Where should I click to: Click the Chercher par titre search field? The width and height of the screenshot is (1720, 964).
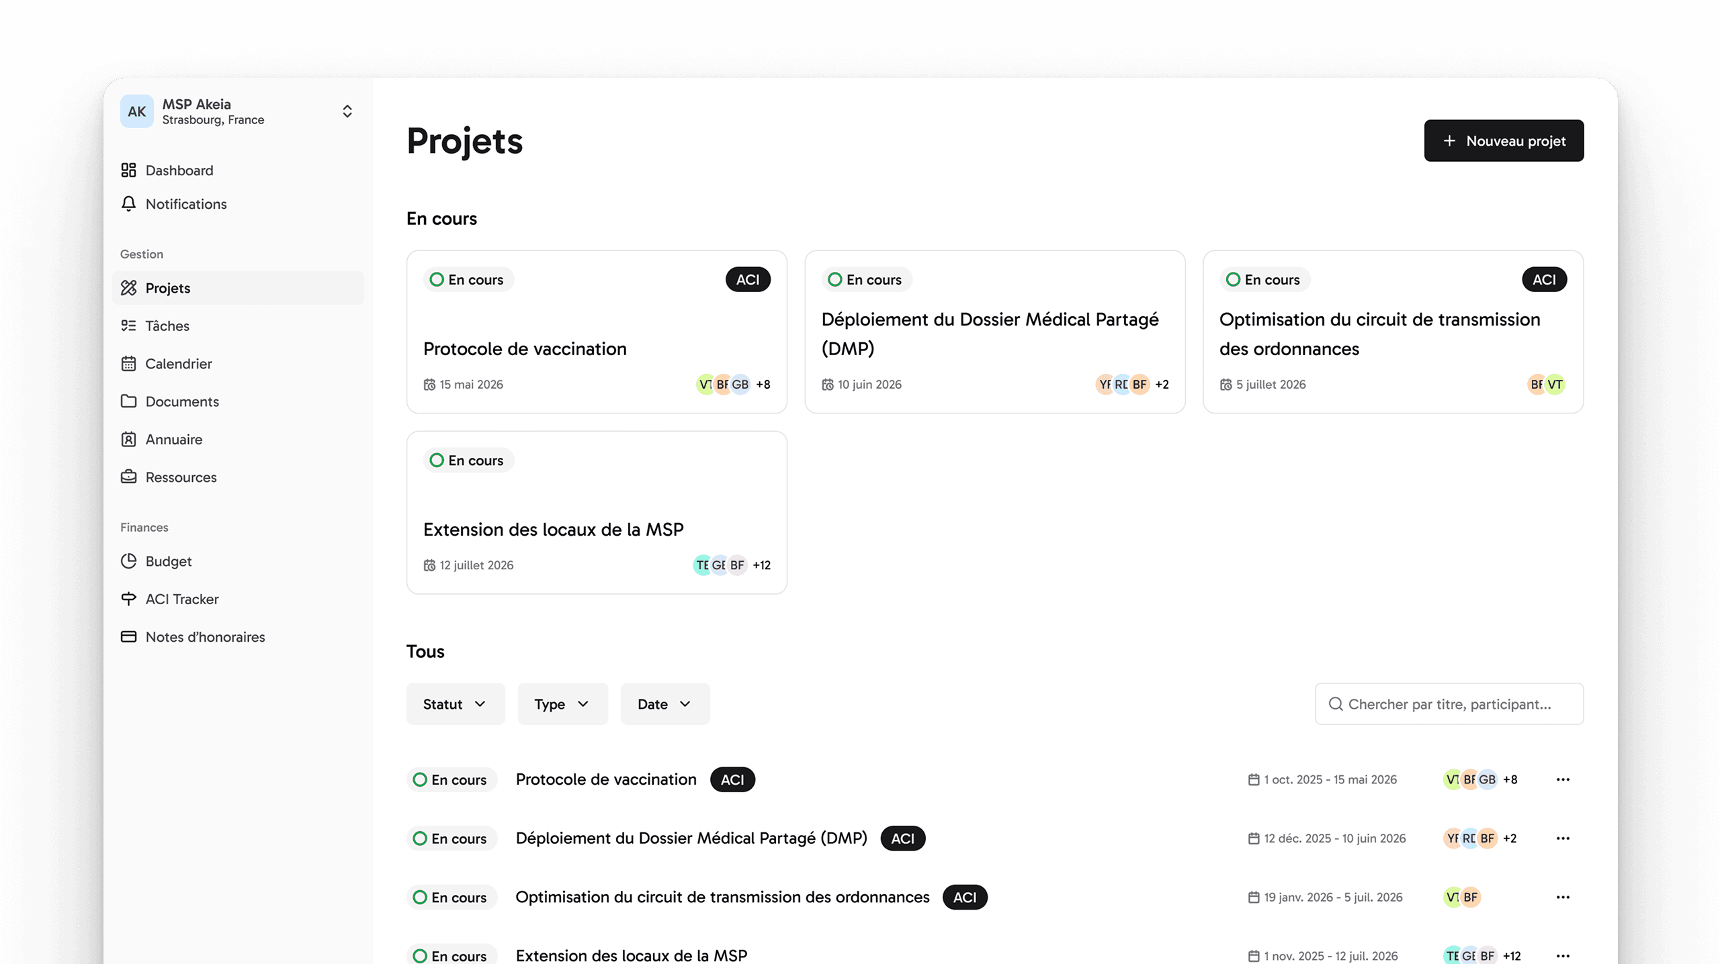[1449, 704]
